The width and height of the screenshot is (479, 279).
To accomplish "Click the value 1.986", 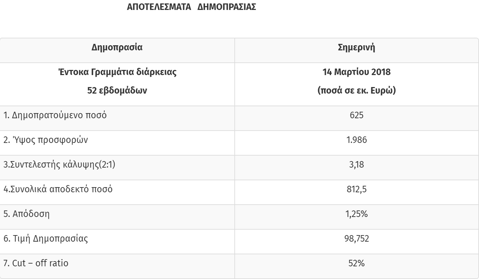I will click(356, 140).
